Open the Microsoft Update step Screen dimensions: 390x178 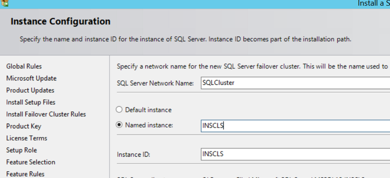[x=31, y=78]
